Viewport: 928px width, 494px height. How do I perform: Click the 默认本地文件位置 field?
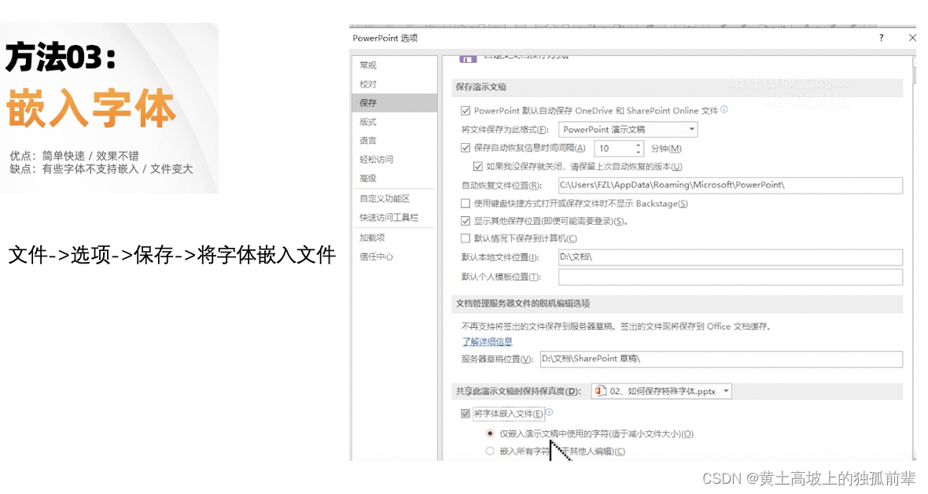click(x=731, y=257)
